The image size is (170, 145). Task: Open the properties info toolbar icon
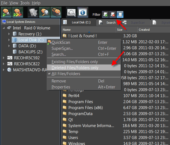(82, 13)
